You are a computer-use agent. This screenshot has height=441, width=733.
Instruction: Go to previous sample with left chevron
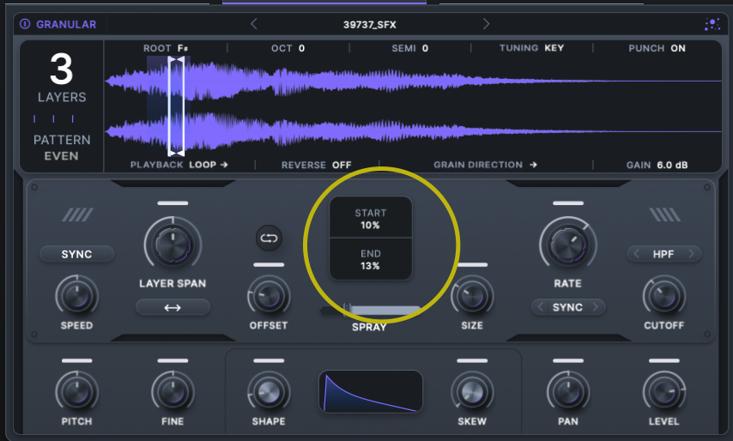pos(254,24)
